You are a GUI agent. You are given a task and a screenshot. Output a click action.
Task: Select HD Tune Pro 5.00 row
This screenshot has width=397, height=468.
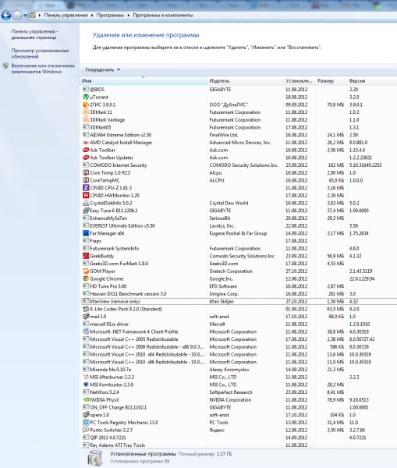pos(239,286)
